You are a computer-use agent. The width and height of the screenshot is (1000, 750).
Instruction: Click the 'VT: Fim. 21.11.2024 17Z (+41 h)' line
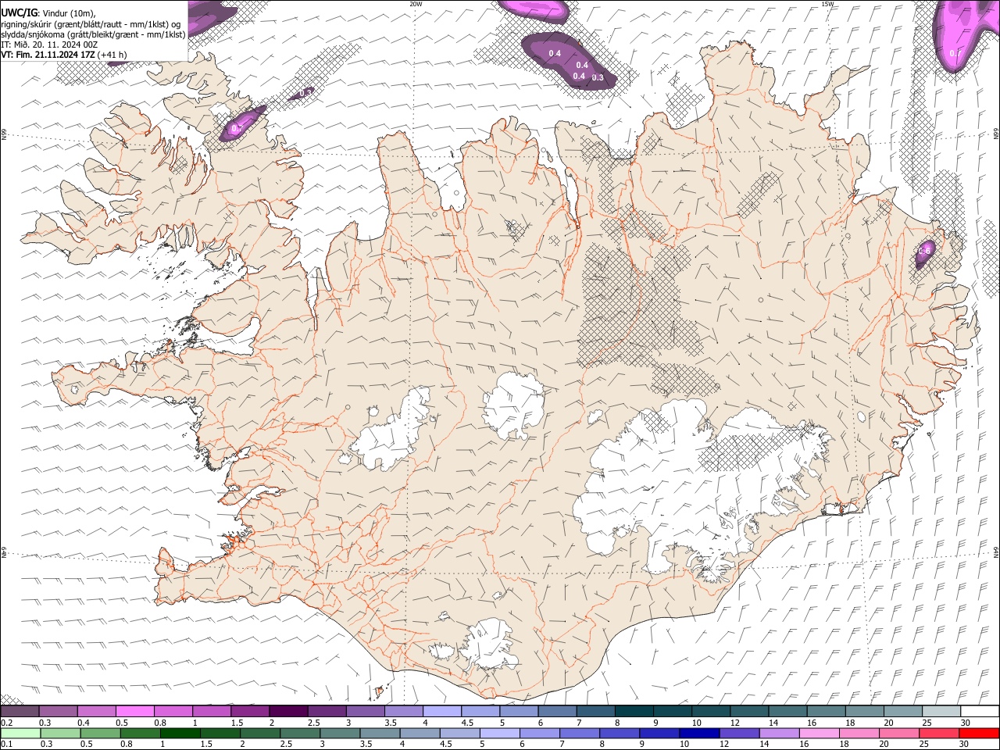tap(64, 55)
